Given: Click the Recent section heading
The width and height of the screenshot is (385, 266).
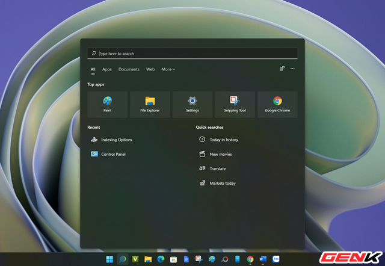Looking at the screenshot, I should (94, 127).
